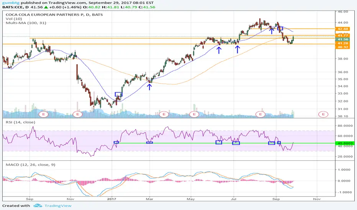Click earnings E marker closest to Sep 2016
This screenshot has height=210, width=357.
(44, 114)
